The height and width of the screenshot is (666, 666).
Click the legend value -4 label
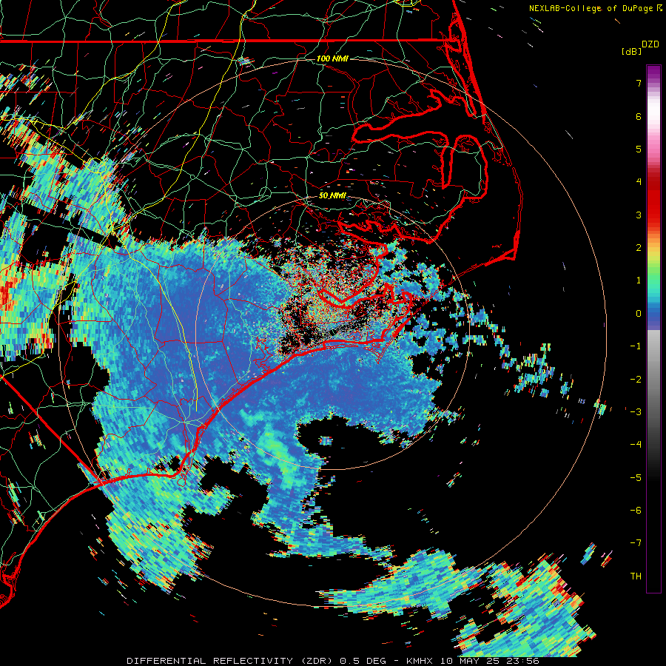[x=636, y=445]
